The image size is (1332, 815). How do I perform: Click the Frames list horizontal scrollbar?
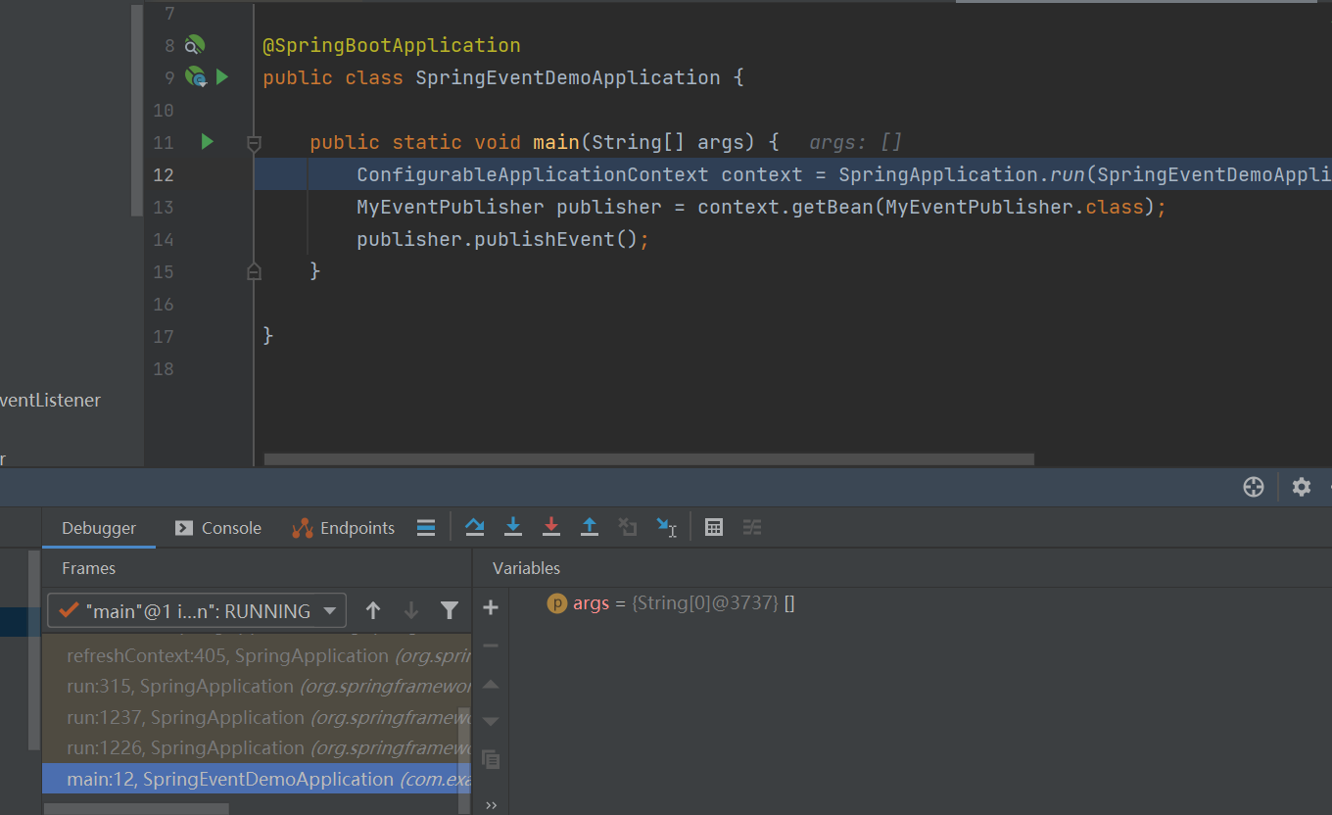click(136, 809)
